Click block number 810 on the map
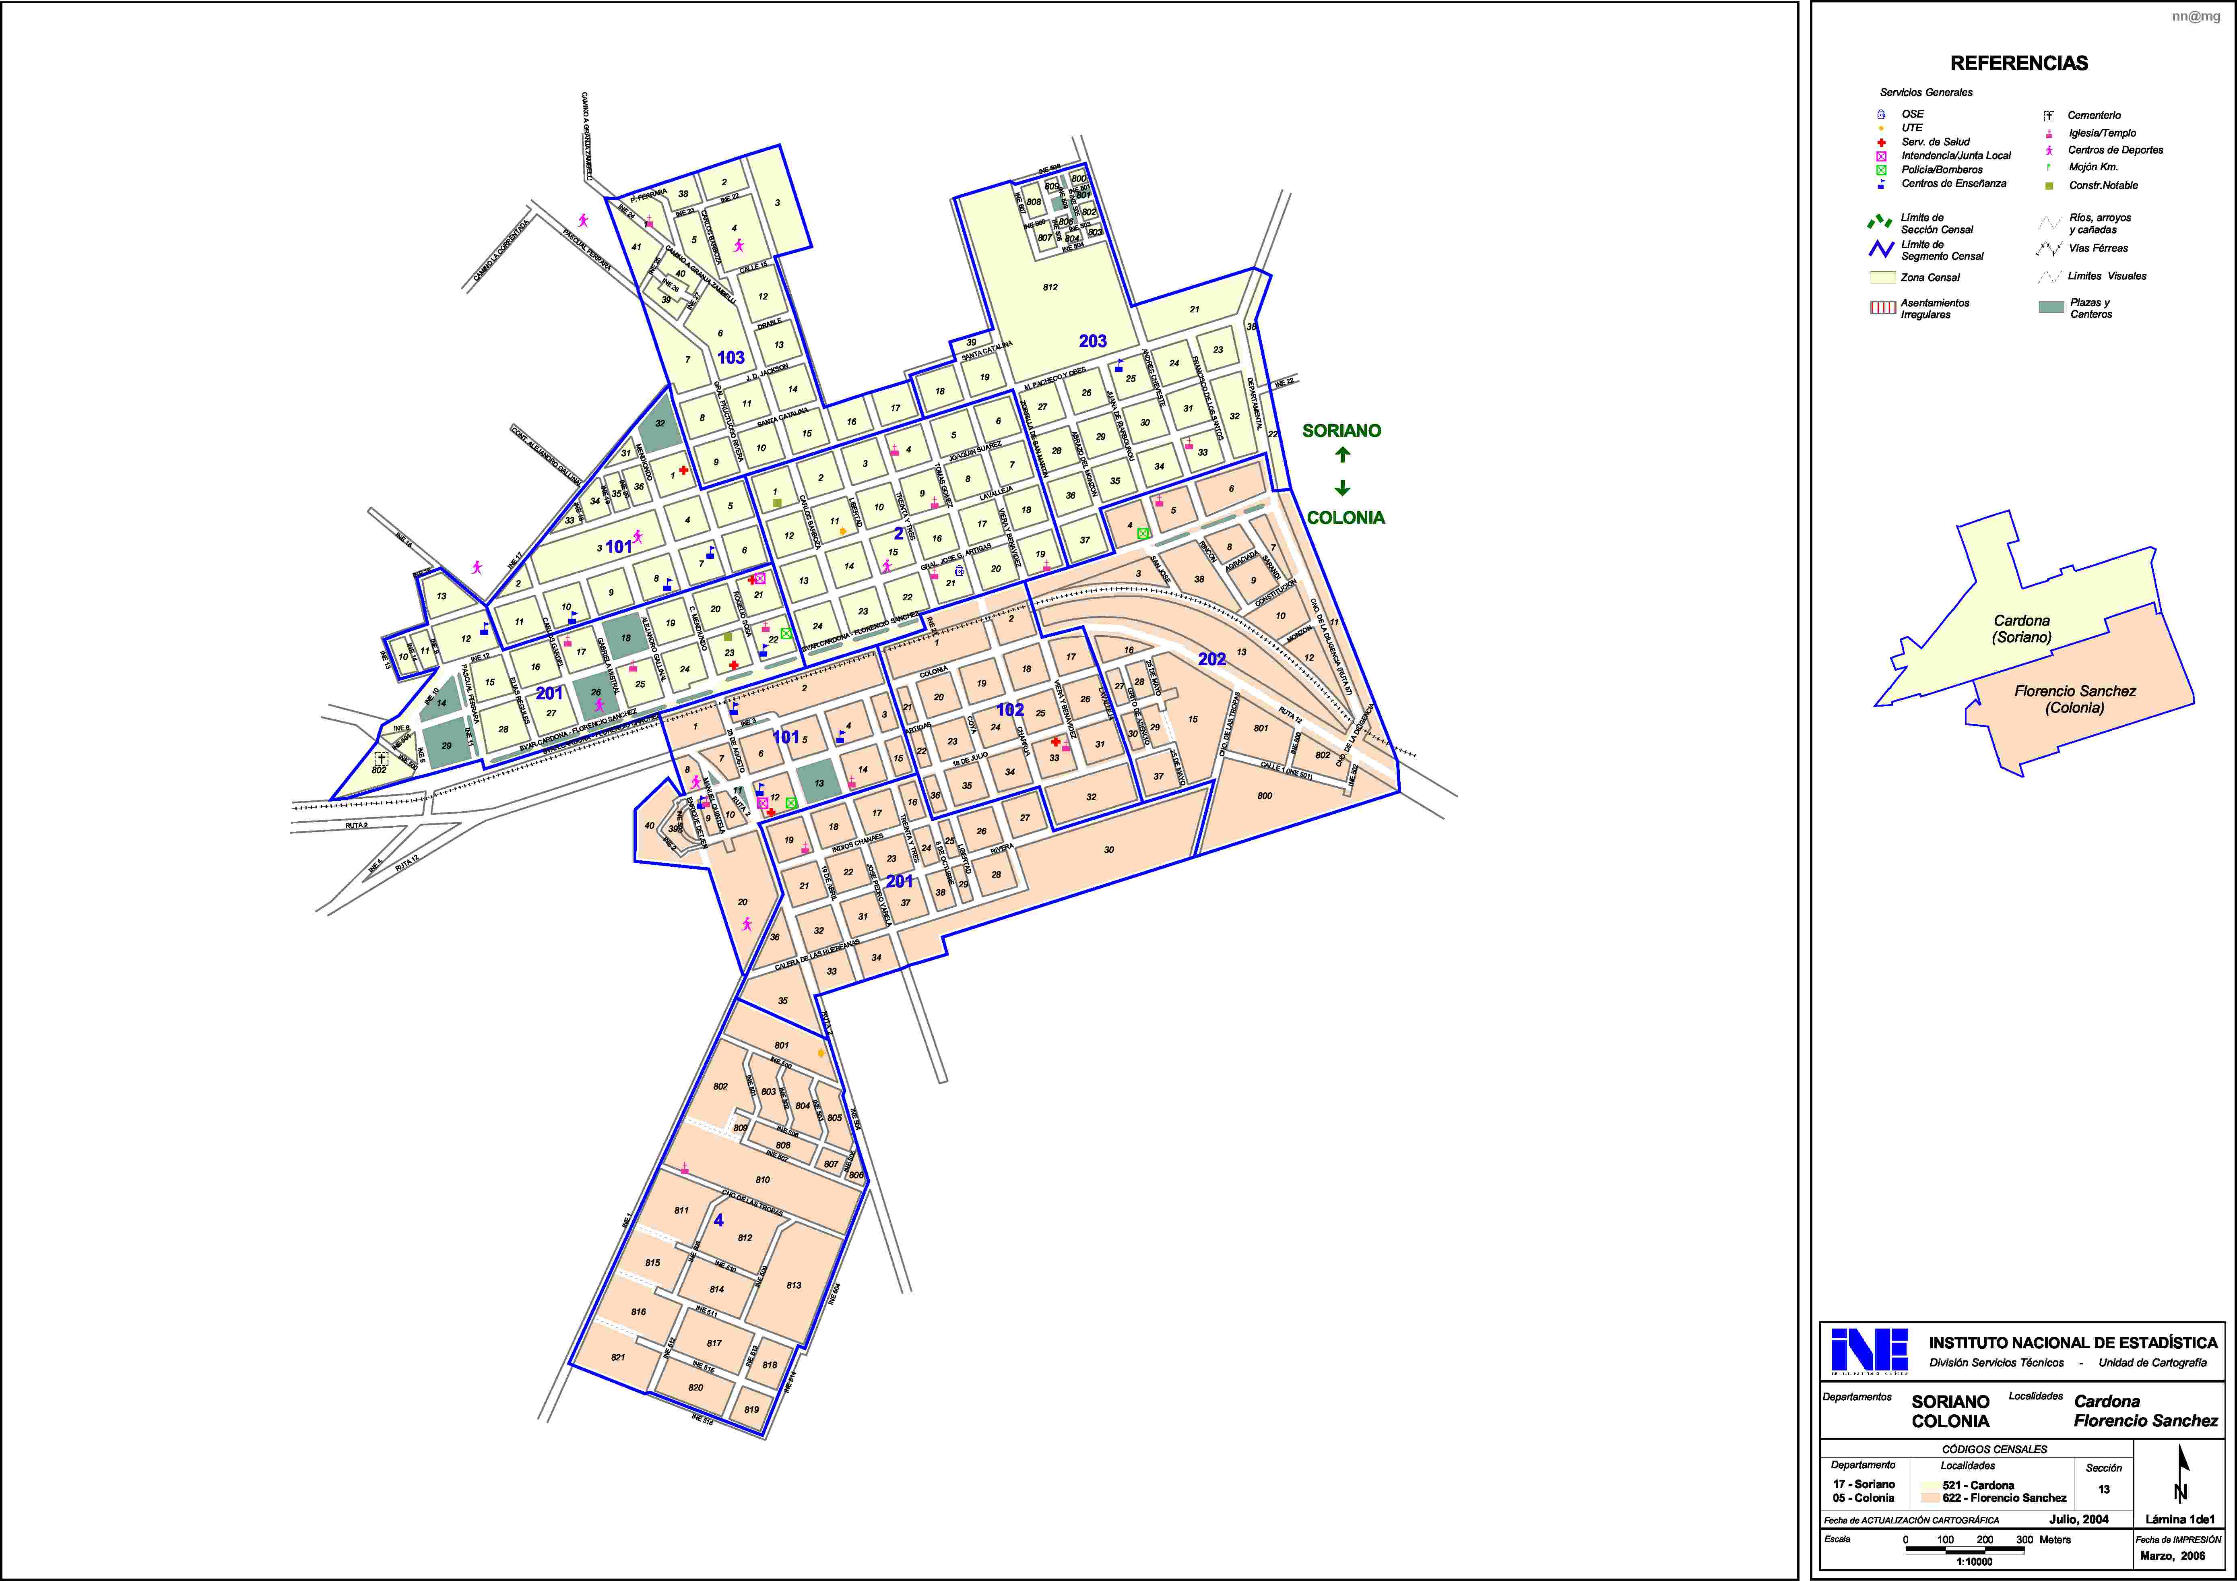 click(763, 1180)
